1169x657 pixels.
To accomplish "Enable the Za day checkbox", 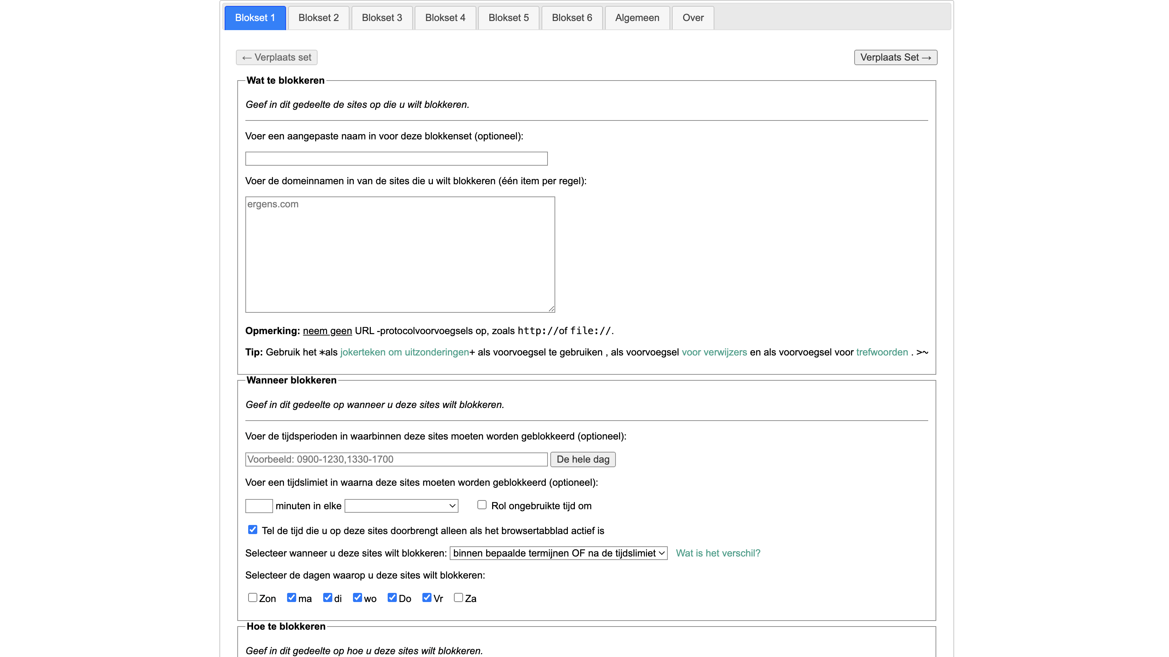I will pos(458,597).
